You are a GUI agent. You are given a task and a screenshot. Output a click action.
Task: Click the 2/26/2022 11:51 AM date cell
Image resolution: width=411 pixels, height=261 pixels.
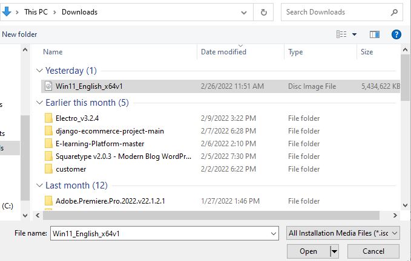232,86
